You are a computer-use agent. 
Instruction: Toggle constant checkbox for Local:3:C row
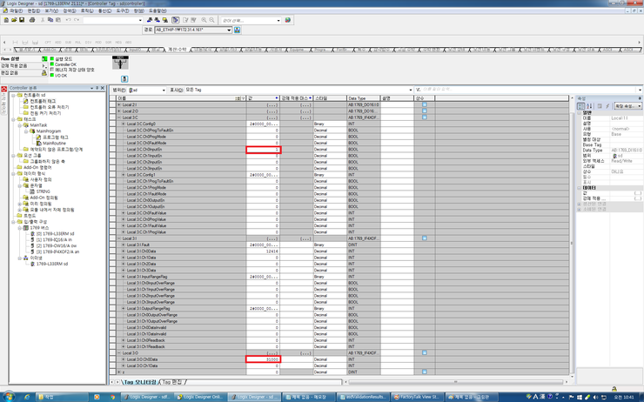click(425, 117)
